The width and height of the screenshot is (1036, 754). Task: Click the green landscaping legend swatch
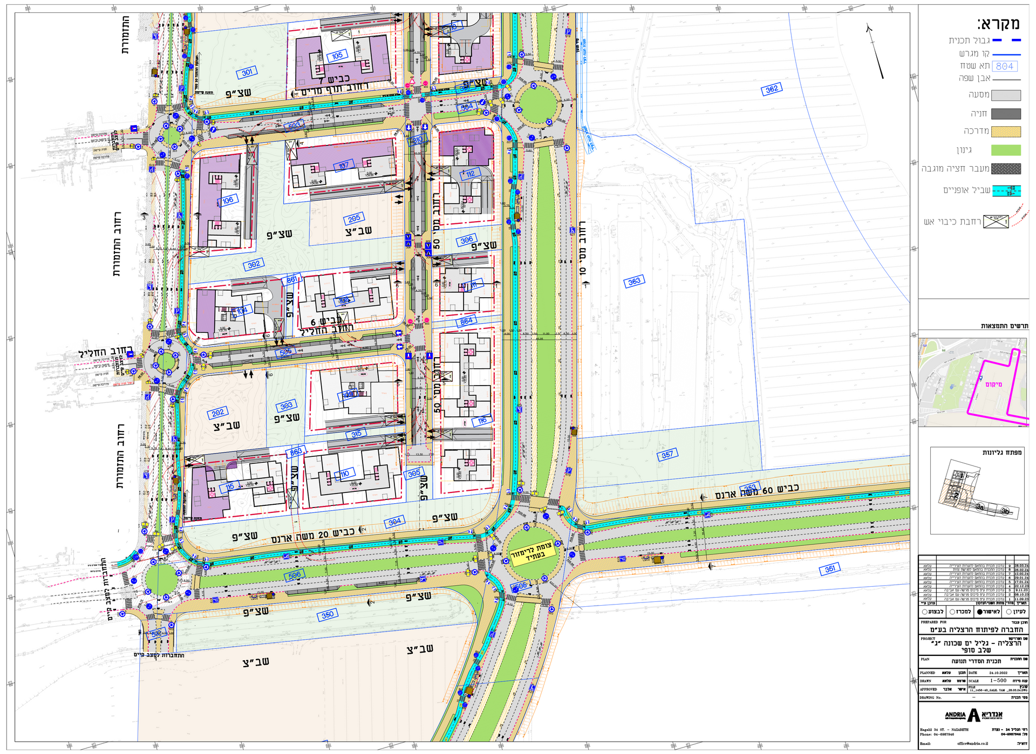[1006, 150]
